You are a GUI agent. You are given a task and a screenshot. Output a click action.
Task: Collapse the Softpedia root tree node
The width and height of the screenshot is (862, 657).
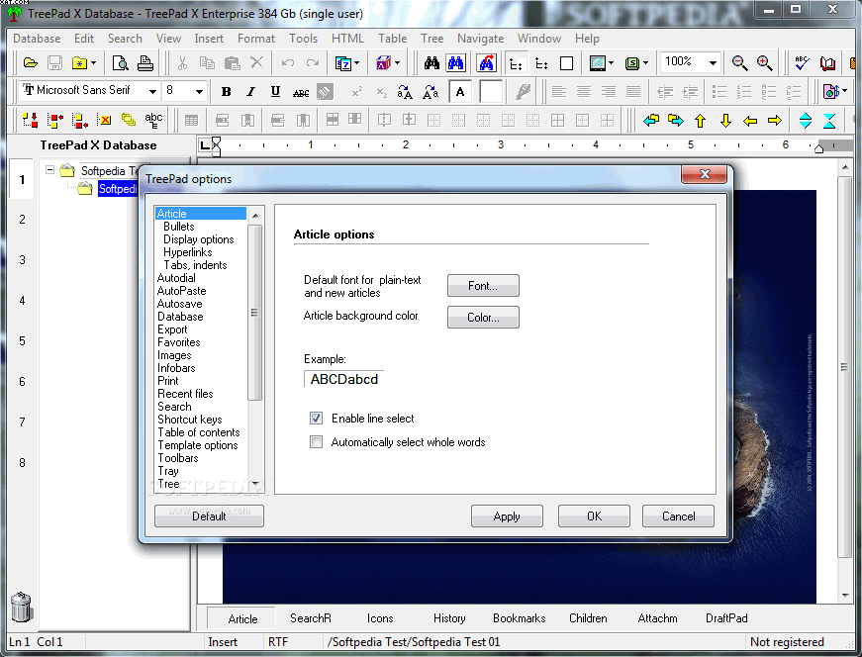50,170
